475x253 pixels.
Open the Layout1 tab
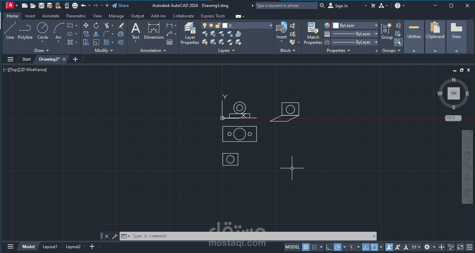click(50, 246)
